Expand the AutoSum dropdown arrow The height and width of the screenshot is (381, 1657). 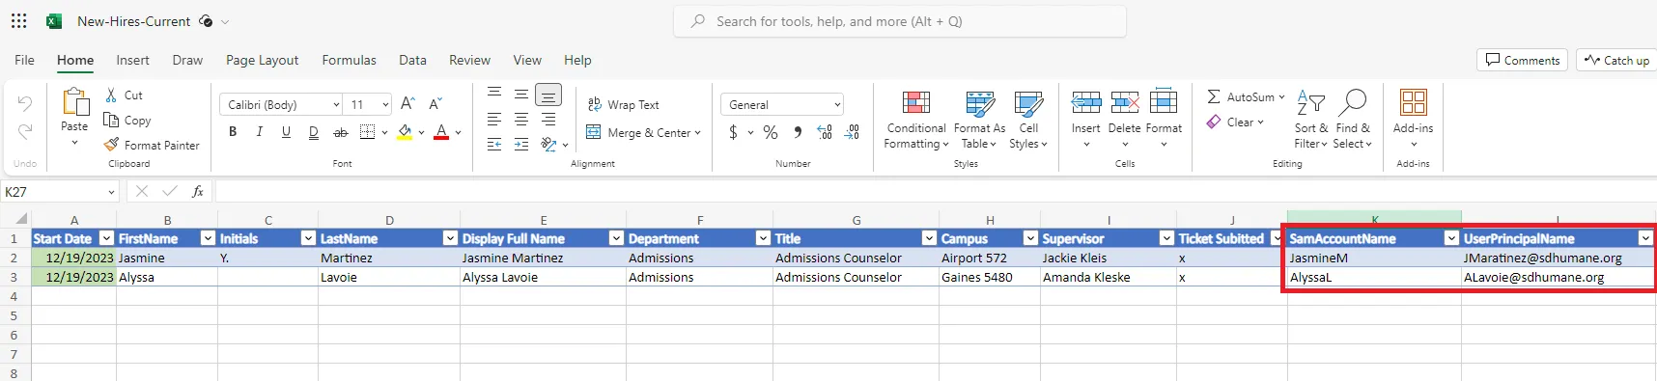point(1281,97)
